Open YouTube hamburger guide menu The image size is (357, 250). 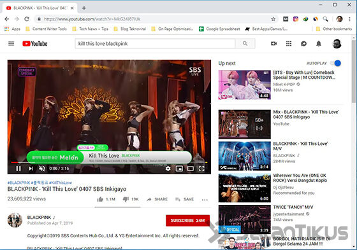click(x=11, y=43)
